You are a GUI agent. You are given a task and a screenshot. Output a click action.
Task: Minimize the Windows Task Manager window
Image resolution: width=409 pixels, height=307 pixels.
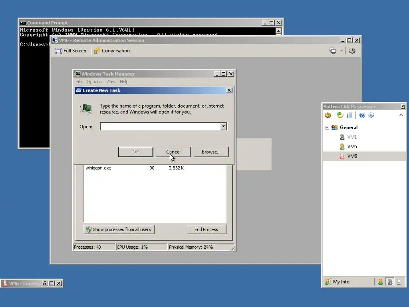[x=217, y=74]
